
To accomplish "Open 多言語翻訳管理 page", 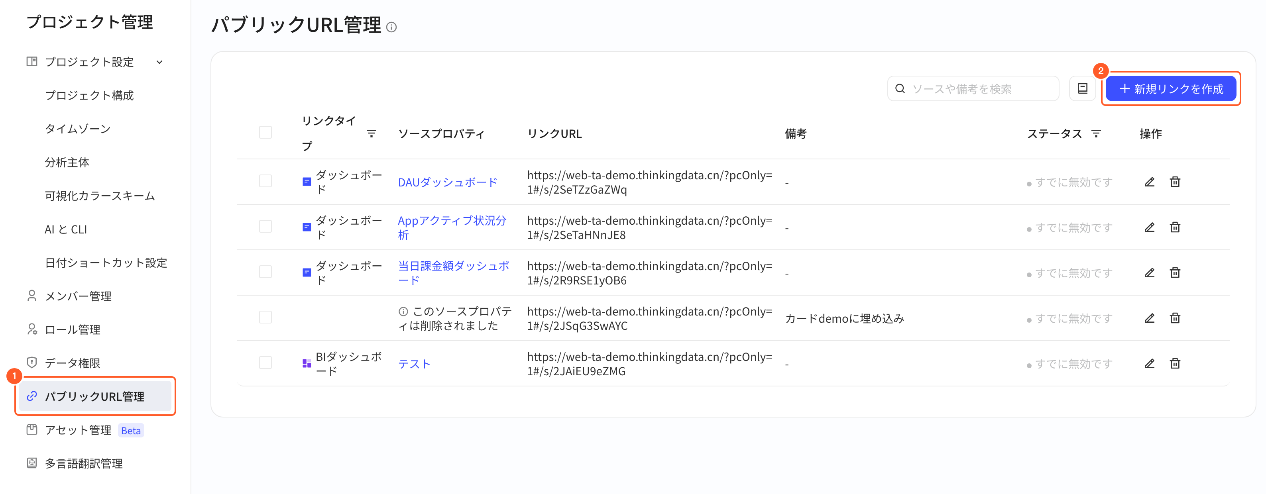I will [84, 464].
